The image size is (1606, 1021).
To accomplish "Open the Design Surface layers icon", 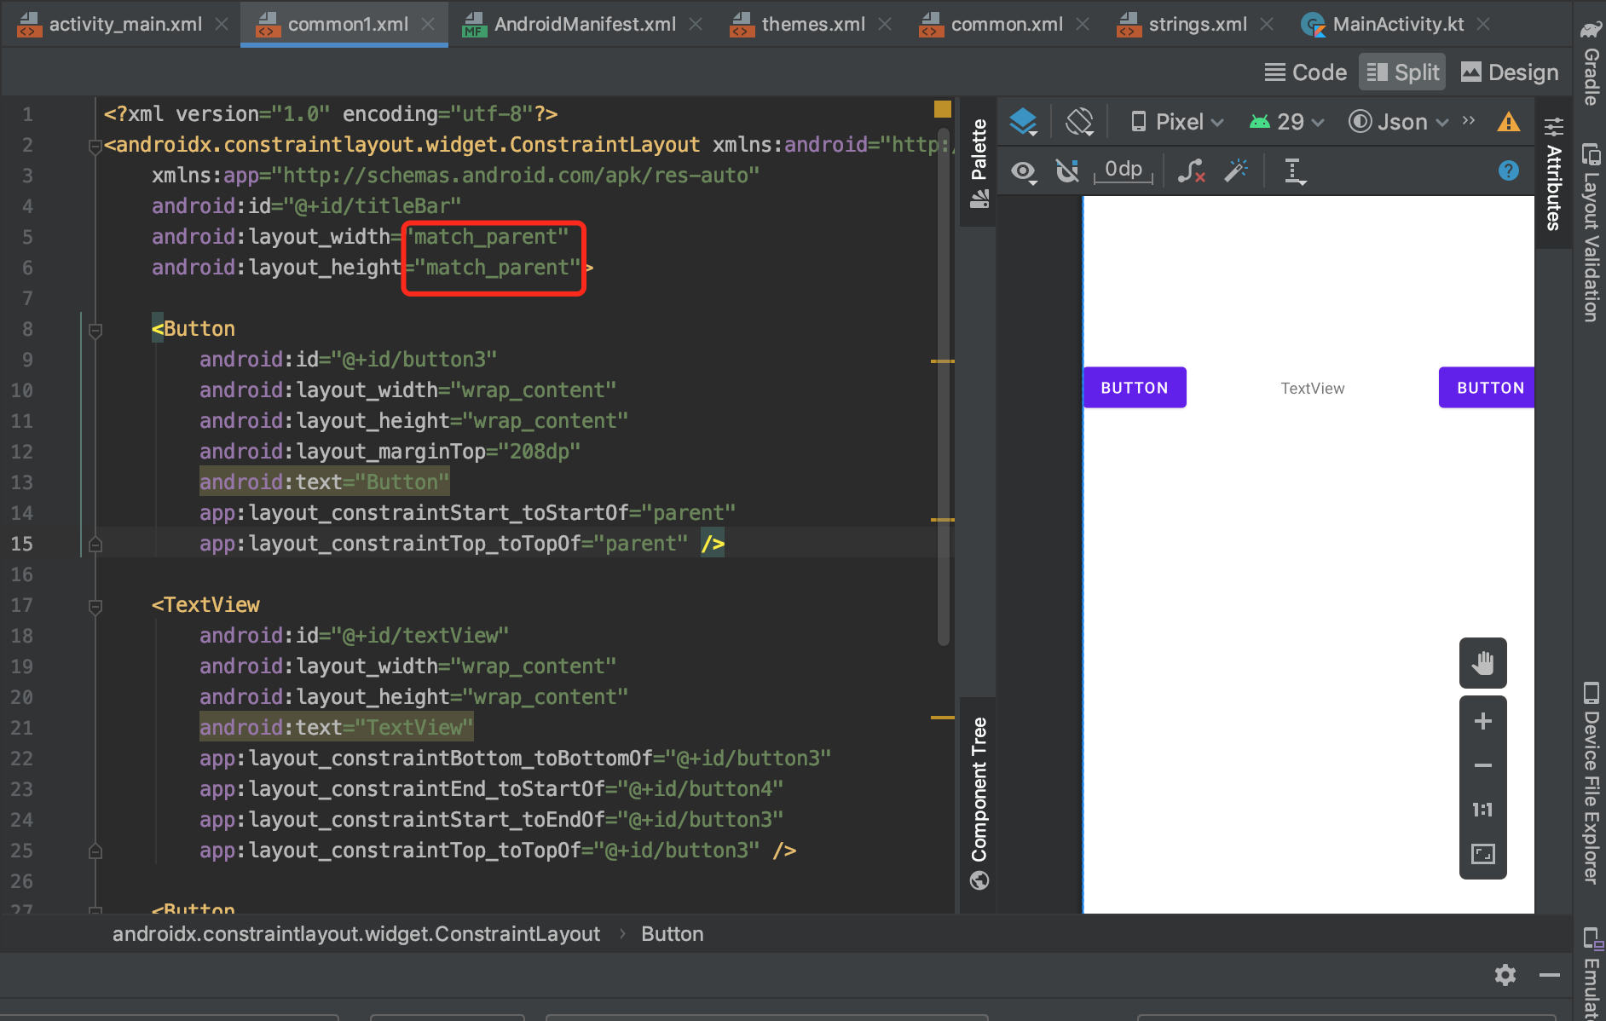I will [x=1023, y=122].
